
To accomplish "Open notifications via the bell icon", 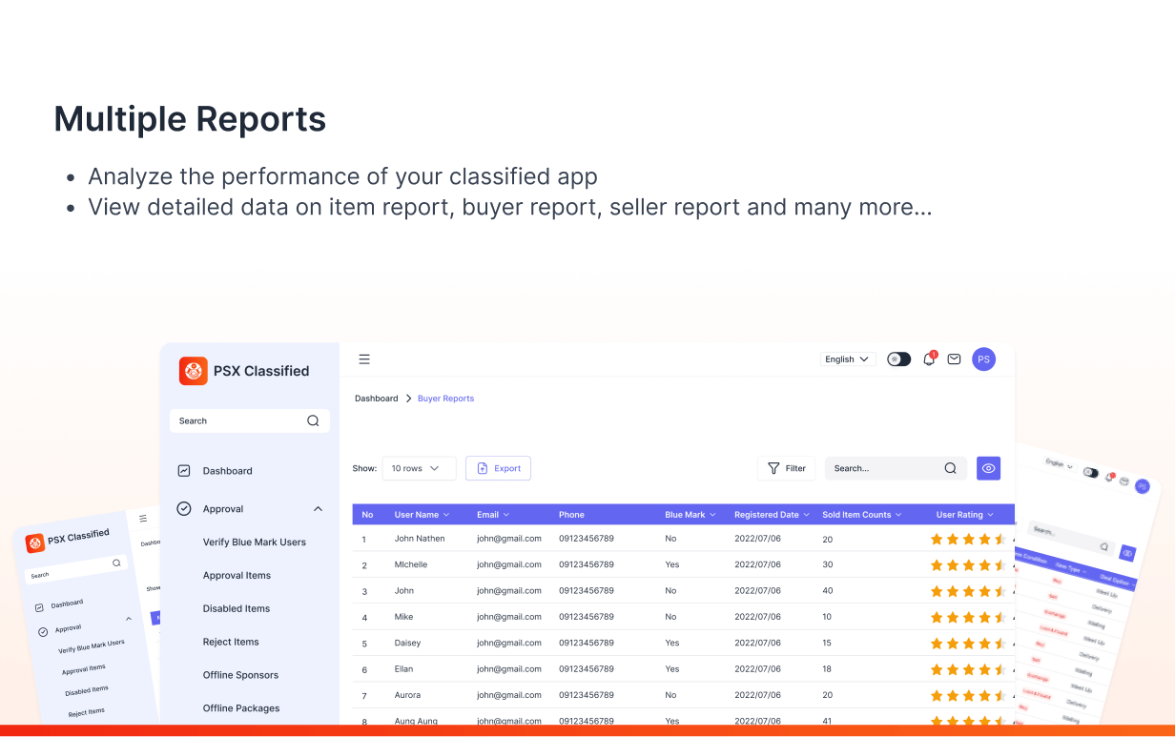I will click(928, 358).
